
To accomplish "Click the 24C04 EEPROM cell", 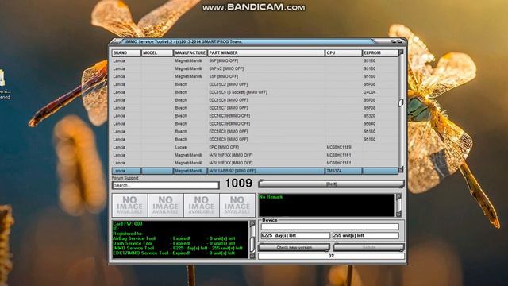I will (380, 92).
